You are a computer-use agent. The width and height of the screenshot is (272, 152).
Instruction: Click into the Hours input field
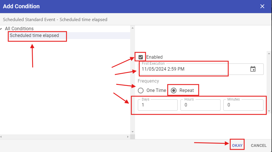[200, 105]
